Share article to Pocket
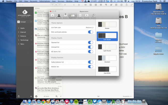The image size is (168, 105). tap(101, 5)
